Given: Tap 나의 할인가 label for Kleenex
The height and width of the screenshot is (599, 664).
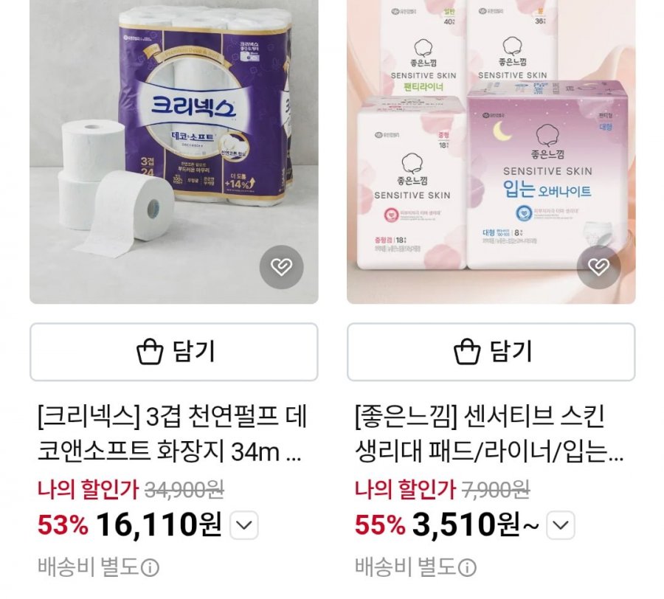Looking at the screenshot, I should point(88,489).
